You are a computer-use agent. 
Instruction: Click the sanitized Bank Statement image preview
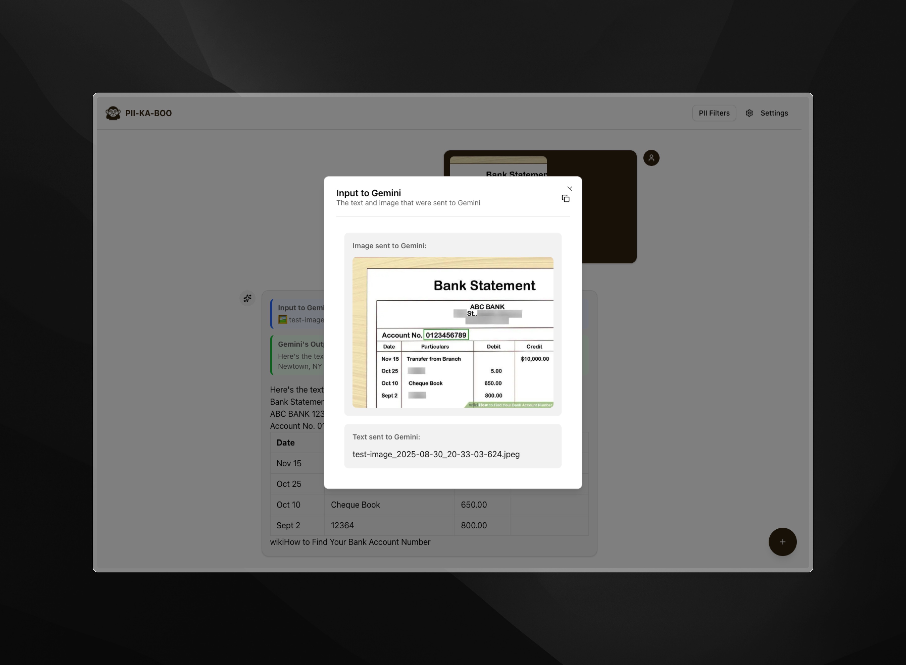coord(452,332)
